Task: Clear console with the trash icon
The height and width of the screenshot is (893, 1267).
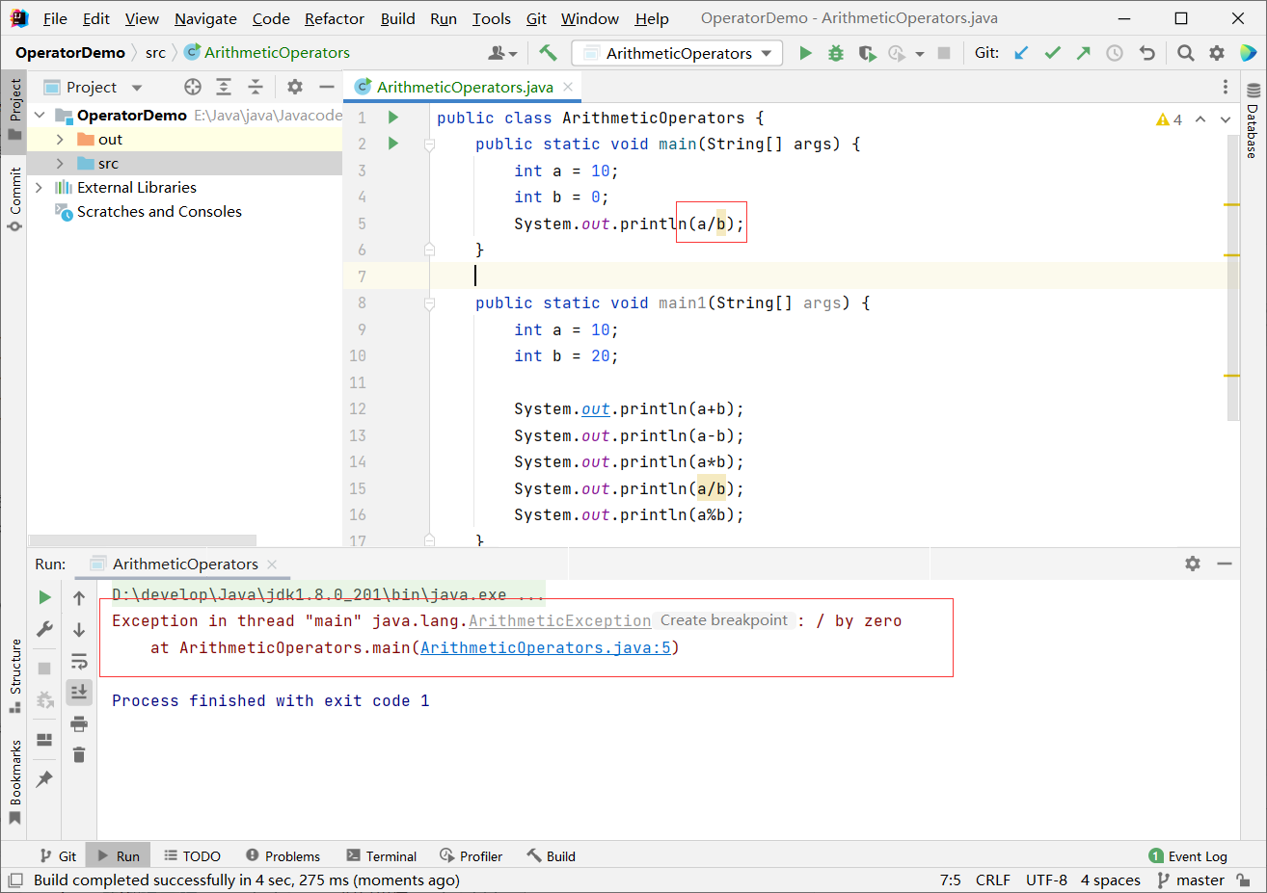Action: point(79,754)
